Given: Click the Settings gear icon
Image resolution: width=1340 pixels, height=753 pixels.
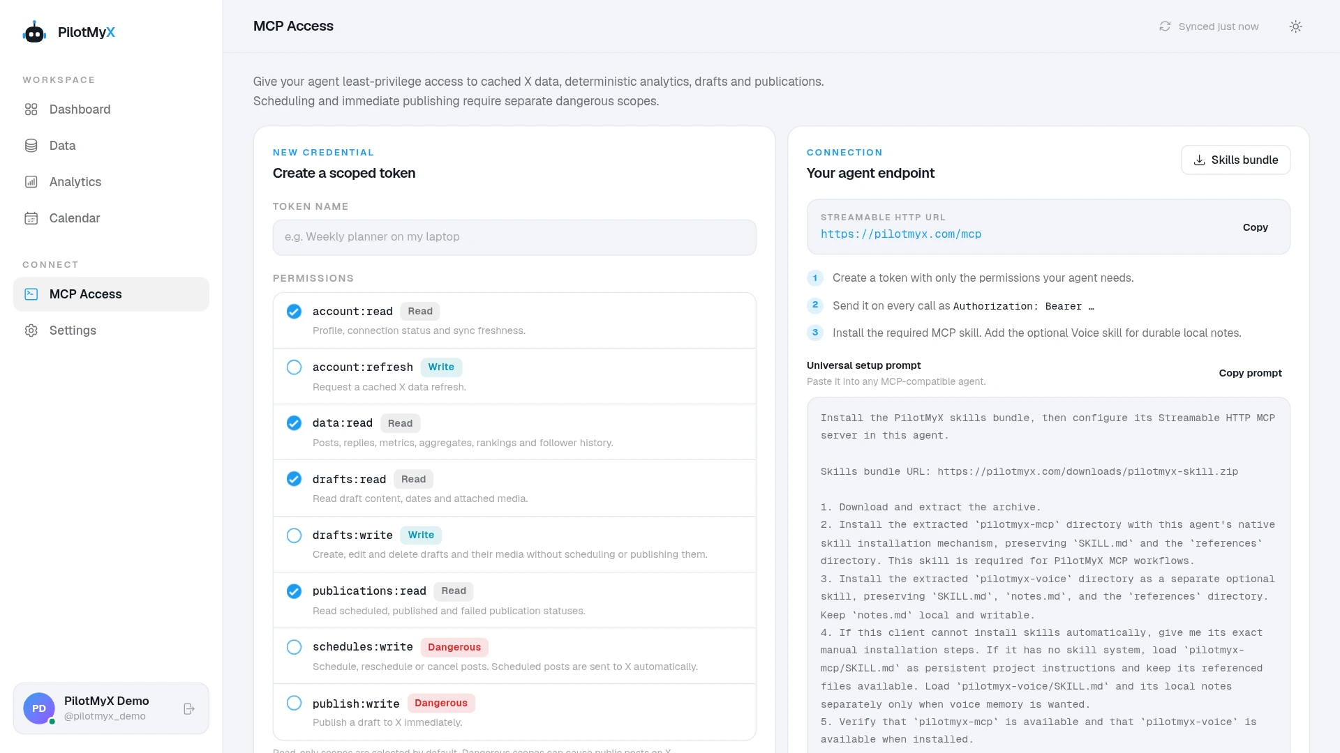Looking at the screenshot, I should (31, 330).
